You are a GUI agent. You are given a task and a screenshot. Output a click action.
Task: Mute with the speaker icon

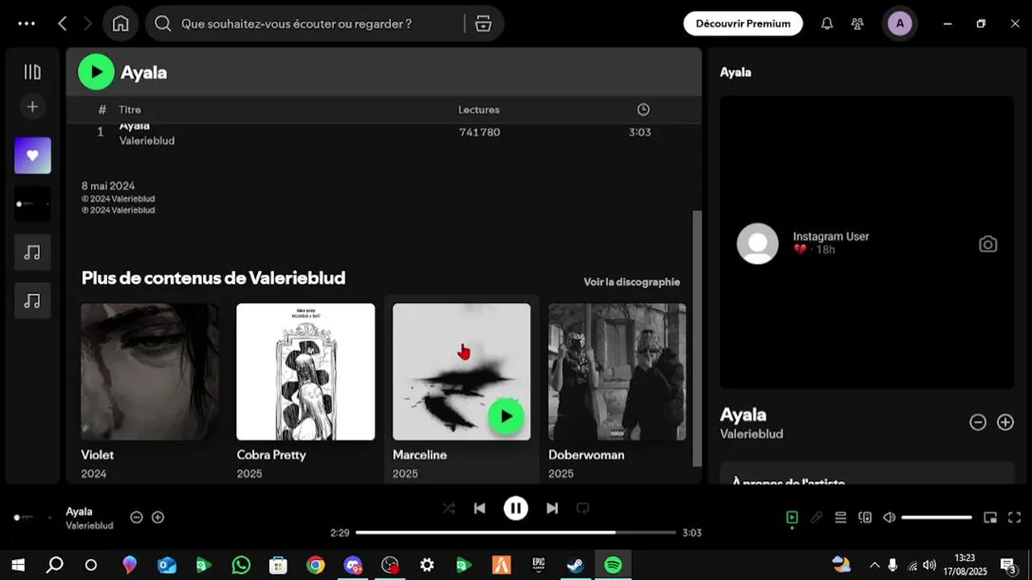coord(889,517)
